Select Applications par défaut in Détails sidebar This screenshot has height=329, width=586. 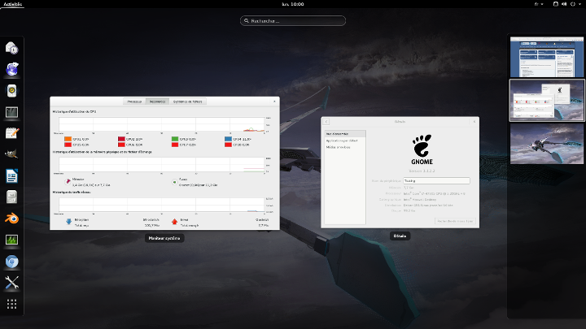(x=343, y=141)
